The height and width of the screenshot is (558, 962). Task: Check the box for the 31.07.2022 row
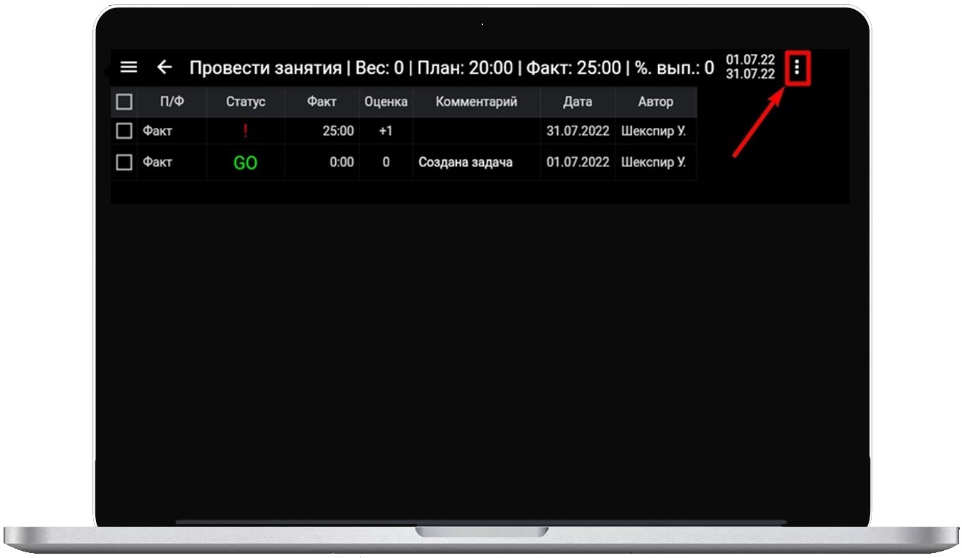pyautogui.click(x=124, y=131)
